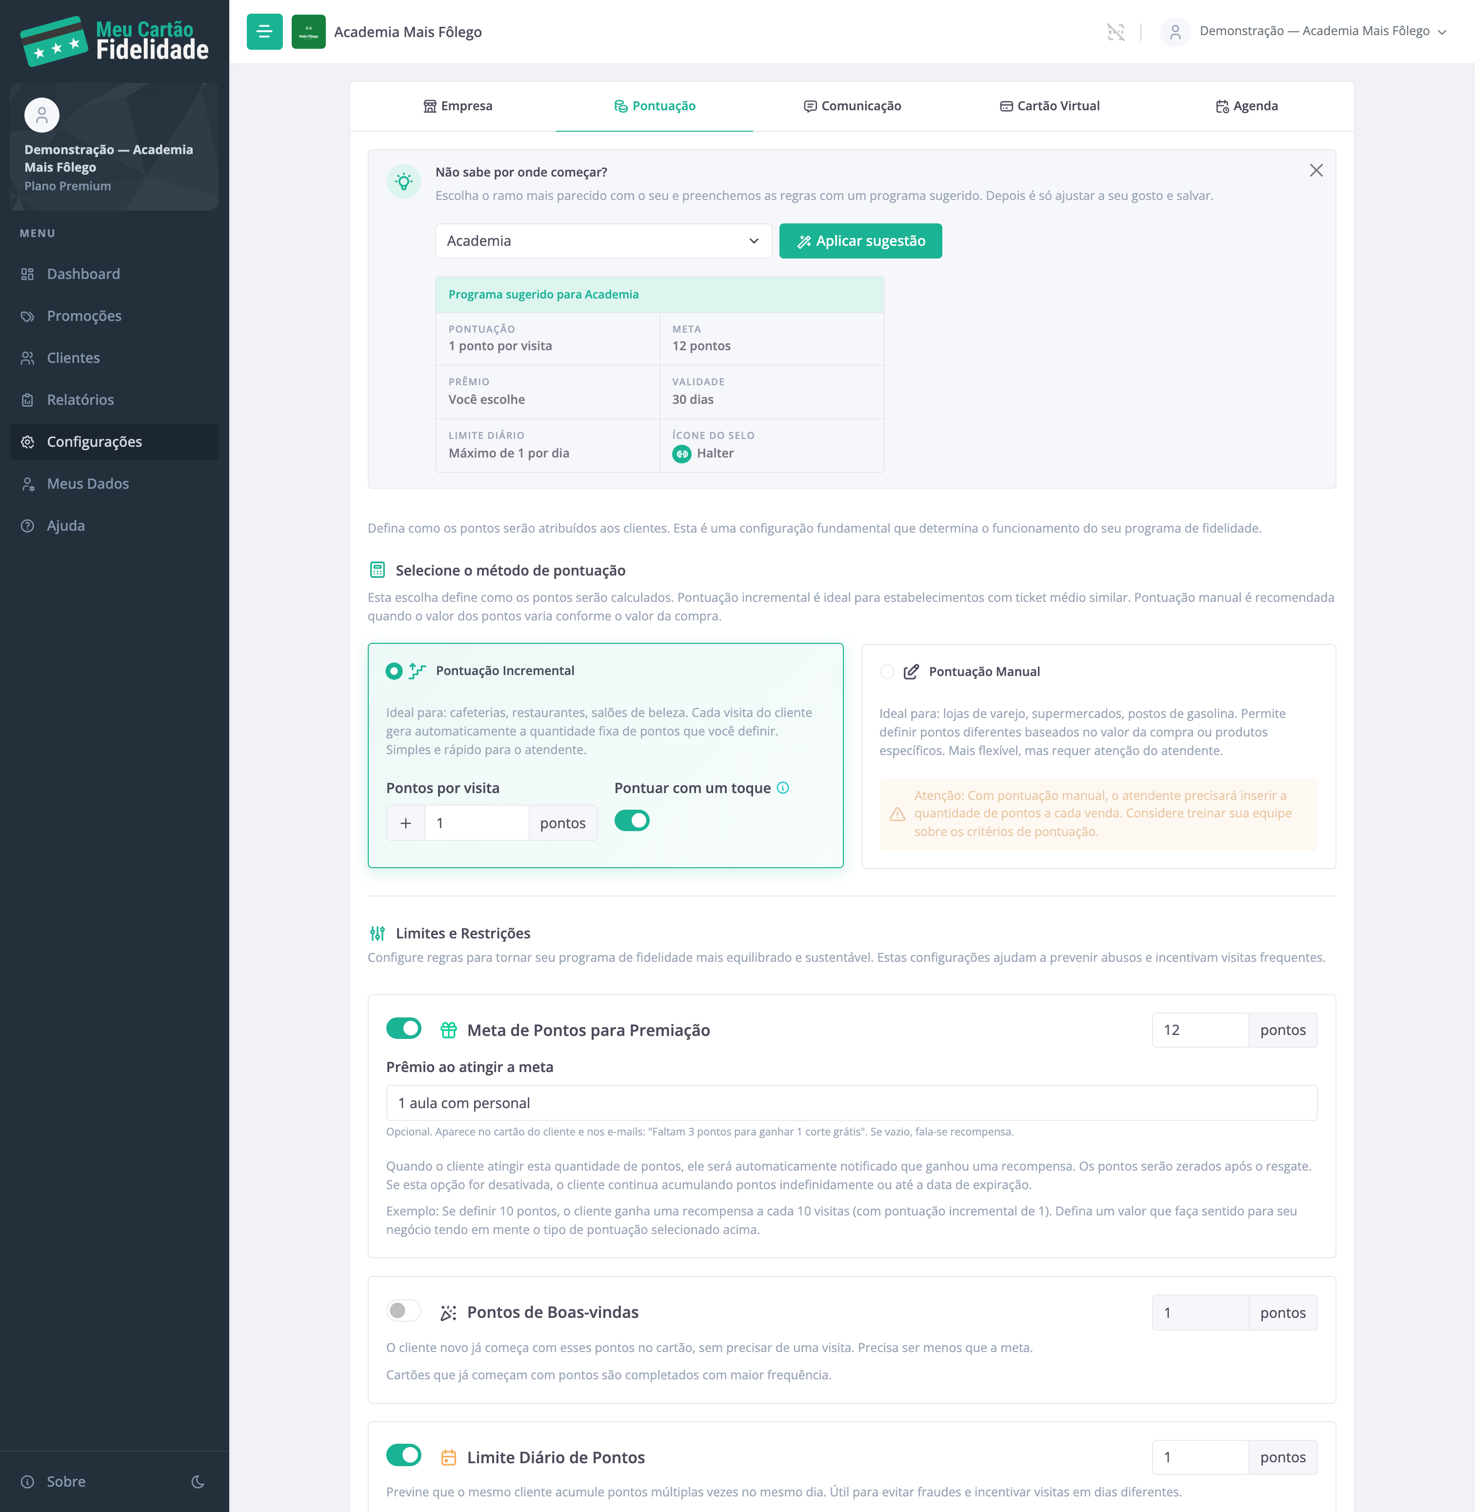Switch to the Empresa tab
The image size is (1475, 1512).
tap(457, 106)
